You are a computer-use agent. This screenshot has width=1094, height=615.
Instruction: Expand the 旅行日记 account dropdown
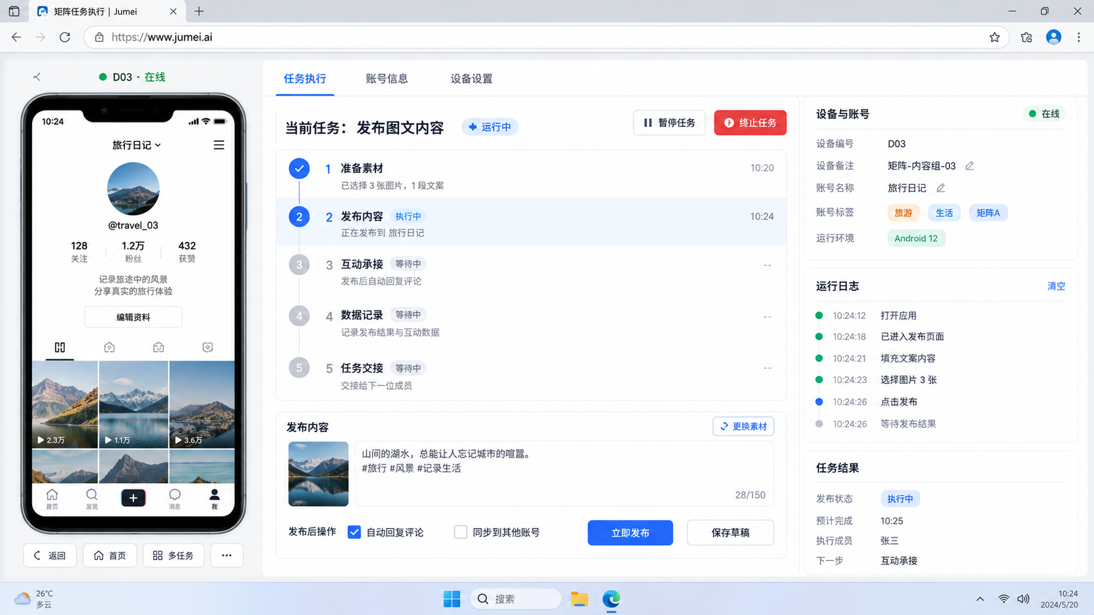point(136,145)
